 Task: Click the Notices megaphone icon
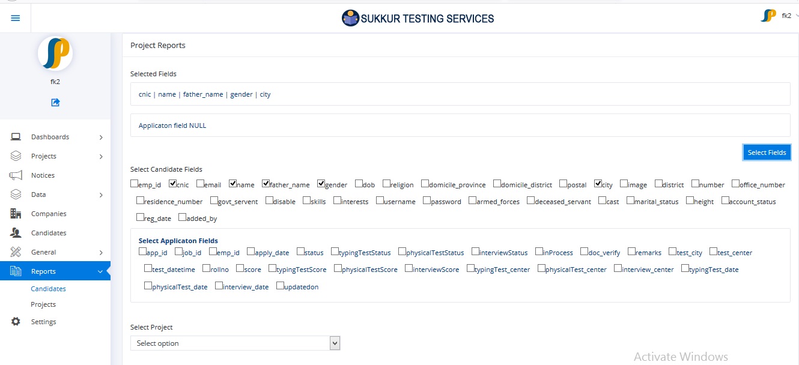point(16,175)
